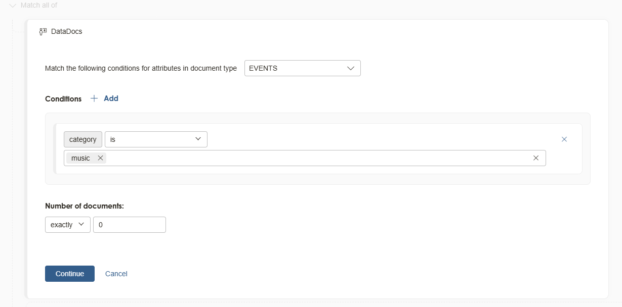
Task: Delete the category condition with the blue x icon
Action: [564, 139]
